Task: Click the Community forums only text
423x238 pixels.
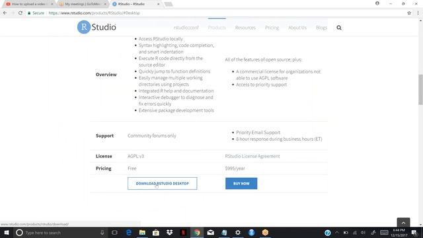Action: coord(151,136)
